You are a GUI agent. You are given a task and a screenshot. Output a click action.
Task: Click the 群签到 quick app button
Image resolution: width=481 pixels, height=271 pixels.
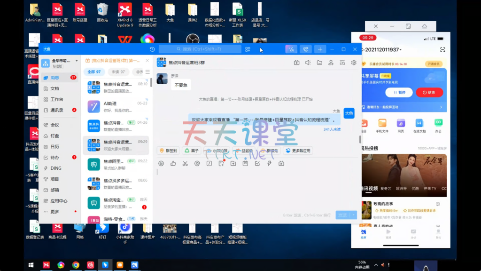[x=168, y=151]
